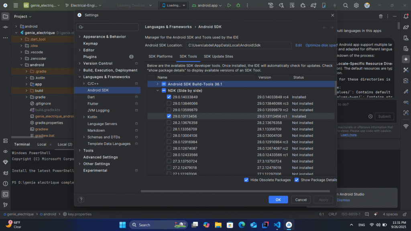The image size is (411, 231).
Task: Uncheck NDK version 29.0.14033849
Action: point(169,97)
